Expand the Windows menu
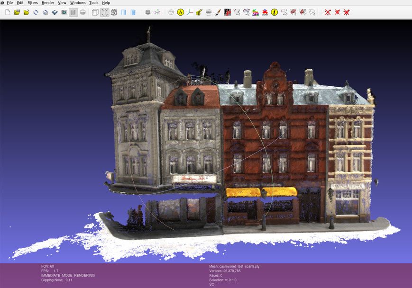Image resolution: width=412 pixels, height=288 pixels. [78, 3]
